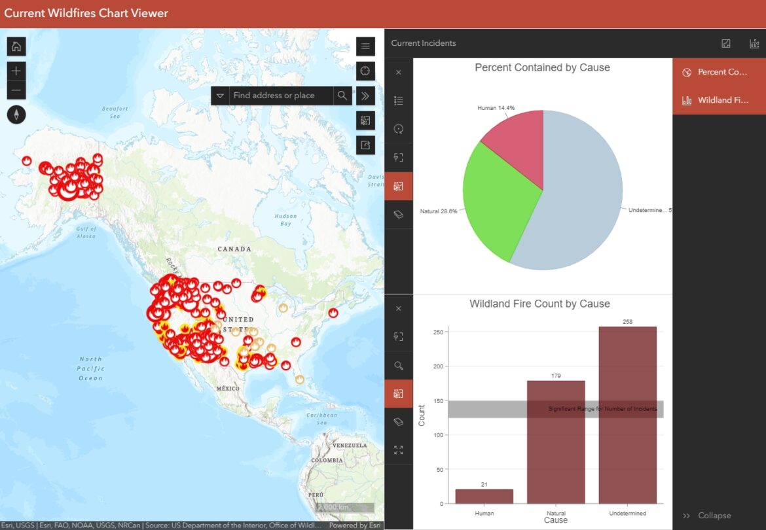Switch to the Wildland Fire tab
The height and width of the screenshot is (530, 766).
click(x=720, y=100)
